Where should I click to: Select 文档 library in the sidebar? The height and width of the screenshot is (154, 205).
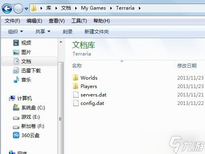[26, 62]
